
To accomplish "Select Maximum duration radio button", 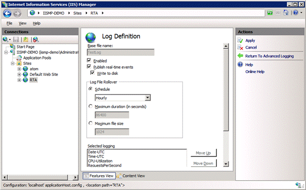I will tap(90, 106).
